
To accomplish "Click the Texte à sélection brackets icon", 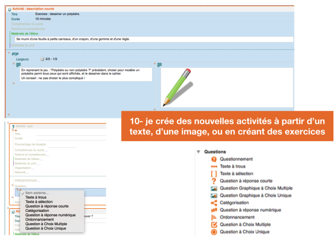I will pos(213,174).
